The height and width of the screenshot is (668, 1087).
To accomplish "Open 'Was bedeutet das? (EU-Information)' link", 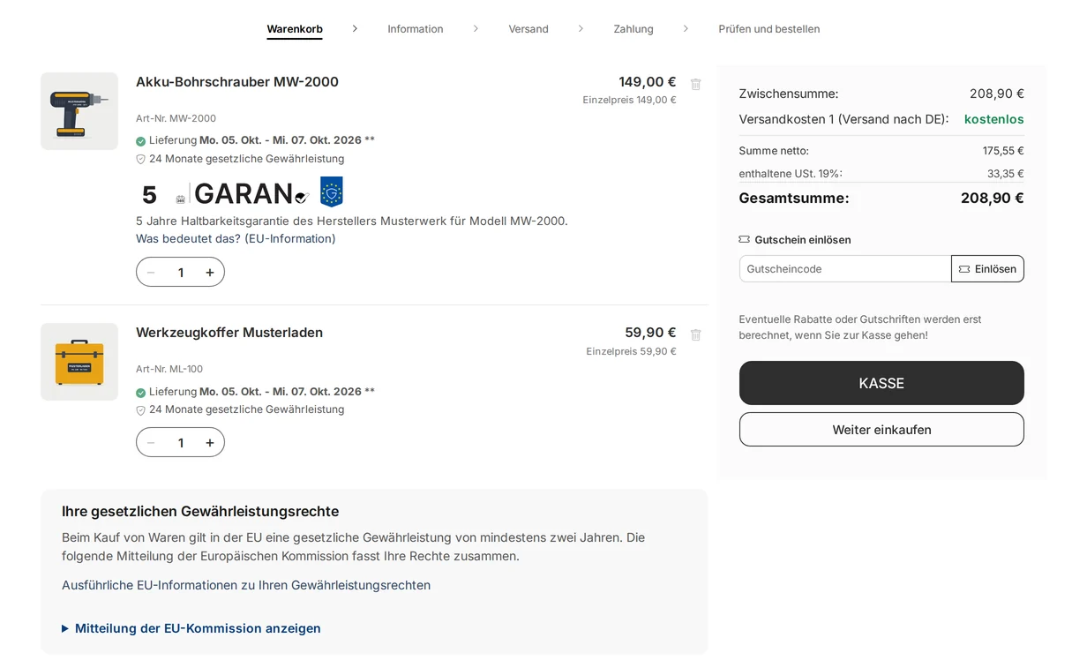I will coord(236,239).
